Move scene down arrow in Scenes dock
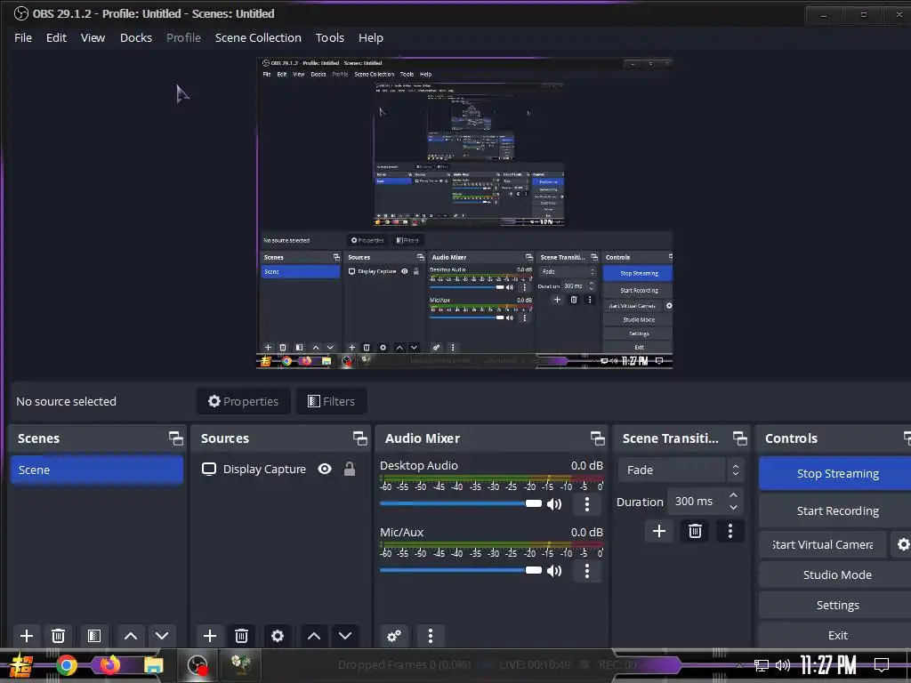Viewport: 911px width, 683px height. point(162,635)
